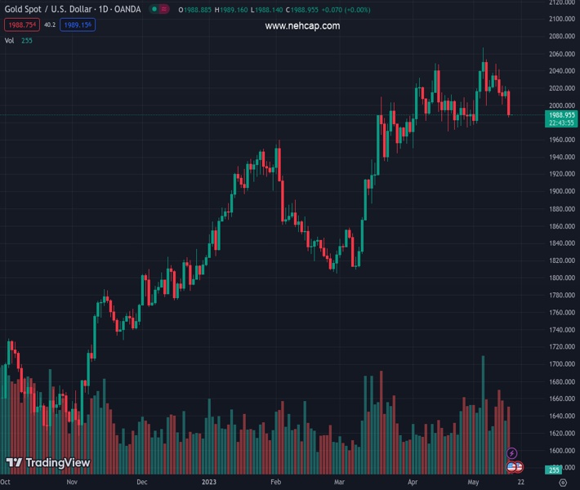
Task: Click the green market status dot
Action: click(x=154, y=9)
